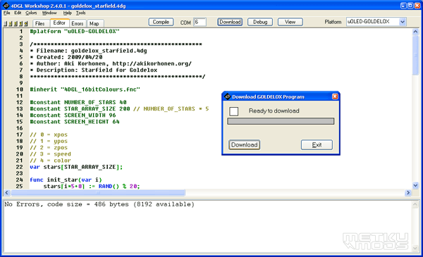Viewport: 423px width, 257px height.
Task: Click the Download button in the main toolbar
Action: pos(230,22)
